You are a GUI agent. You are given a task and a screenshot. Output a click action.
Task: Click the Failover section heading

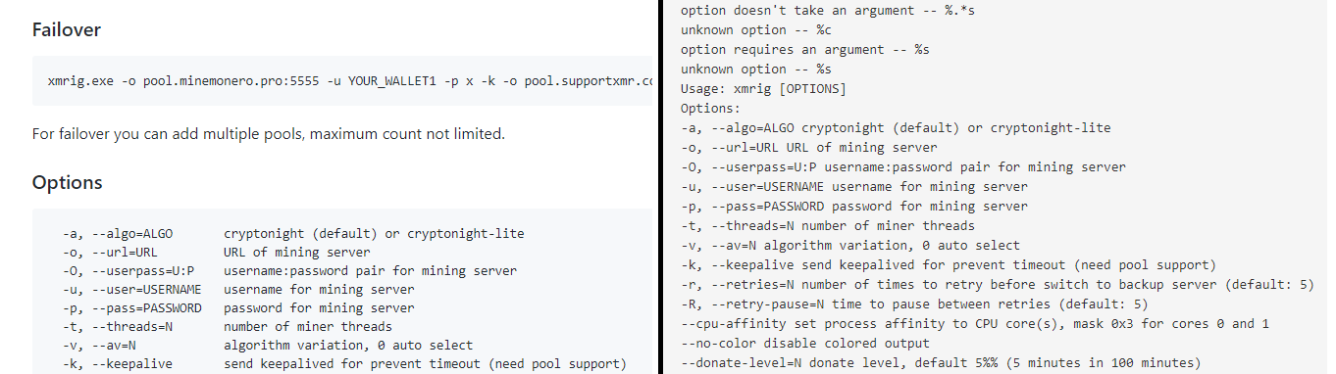(x=66, y=29)
